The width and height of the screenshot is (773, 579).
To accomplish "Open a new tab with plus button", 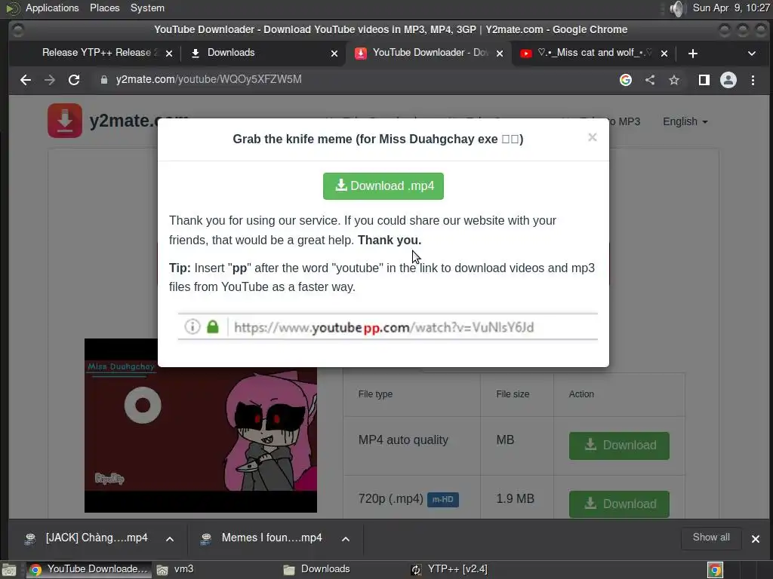I will pos(693,54).
